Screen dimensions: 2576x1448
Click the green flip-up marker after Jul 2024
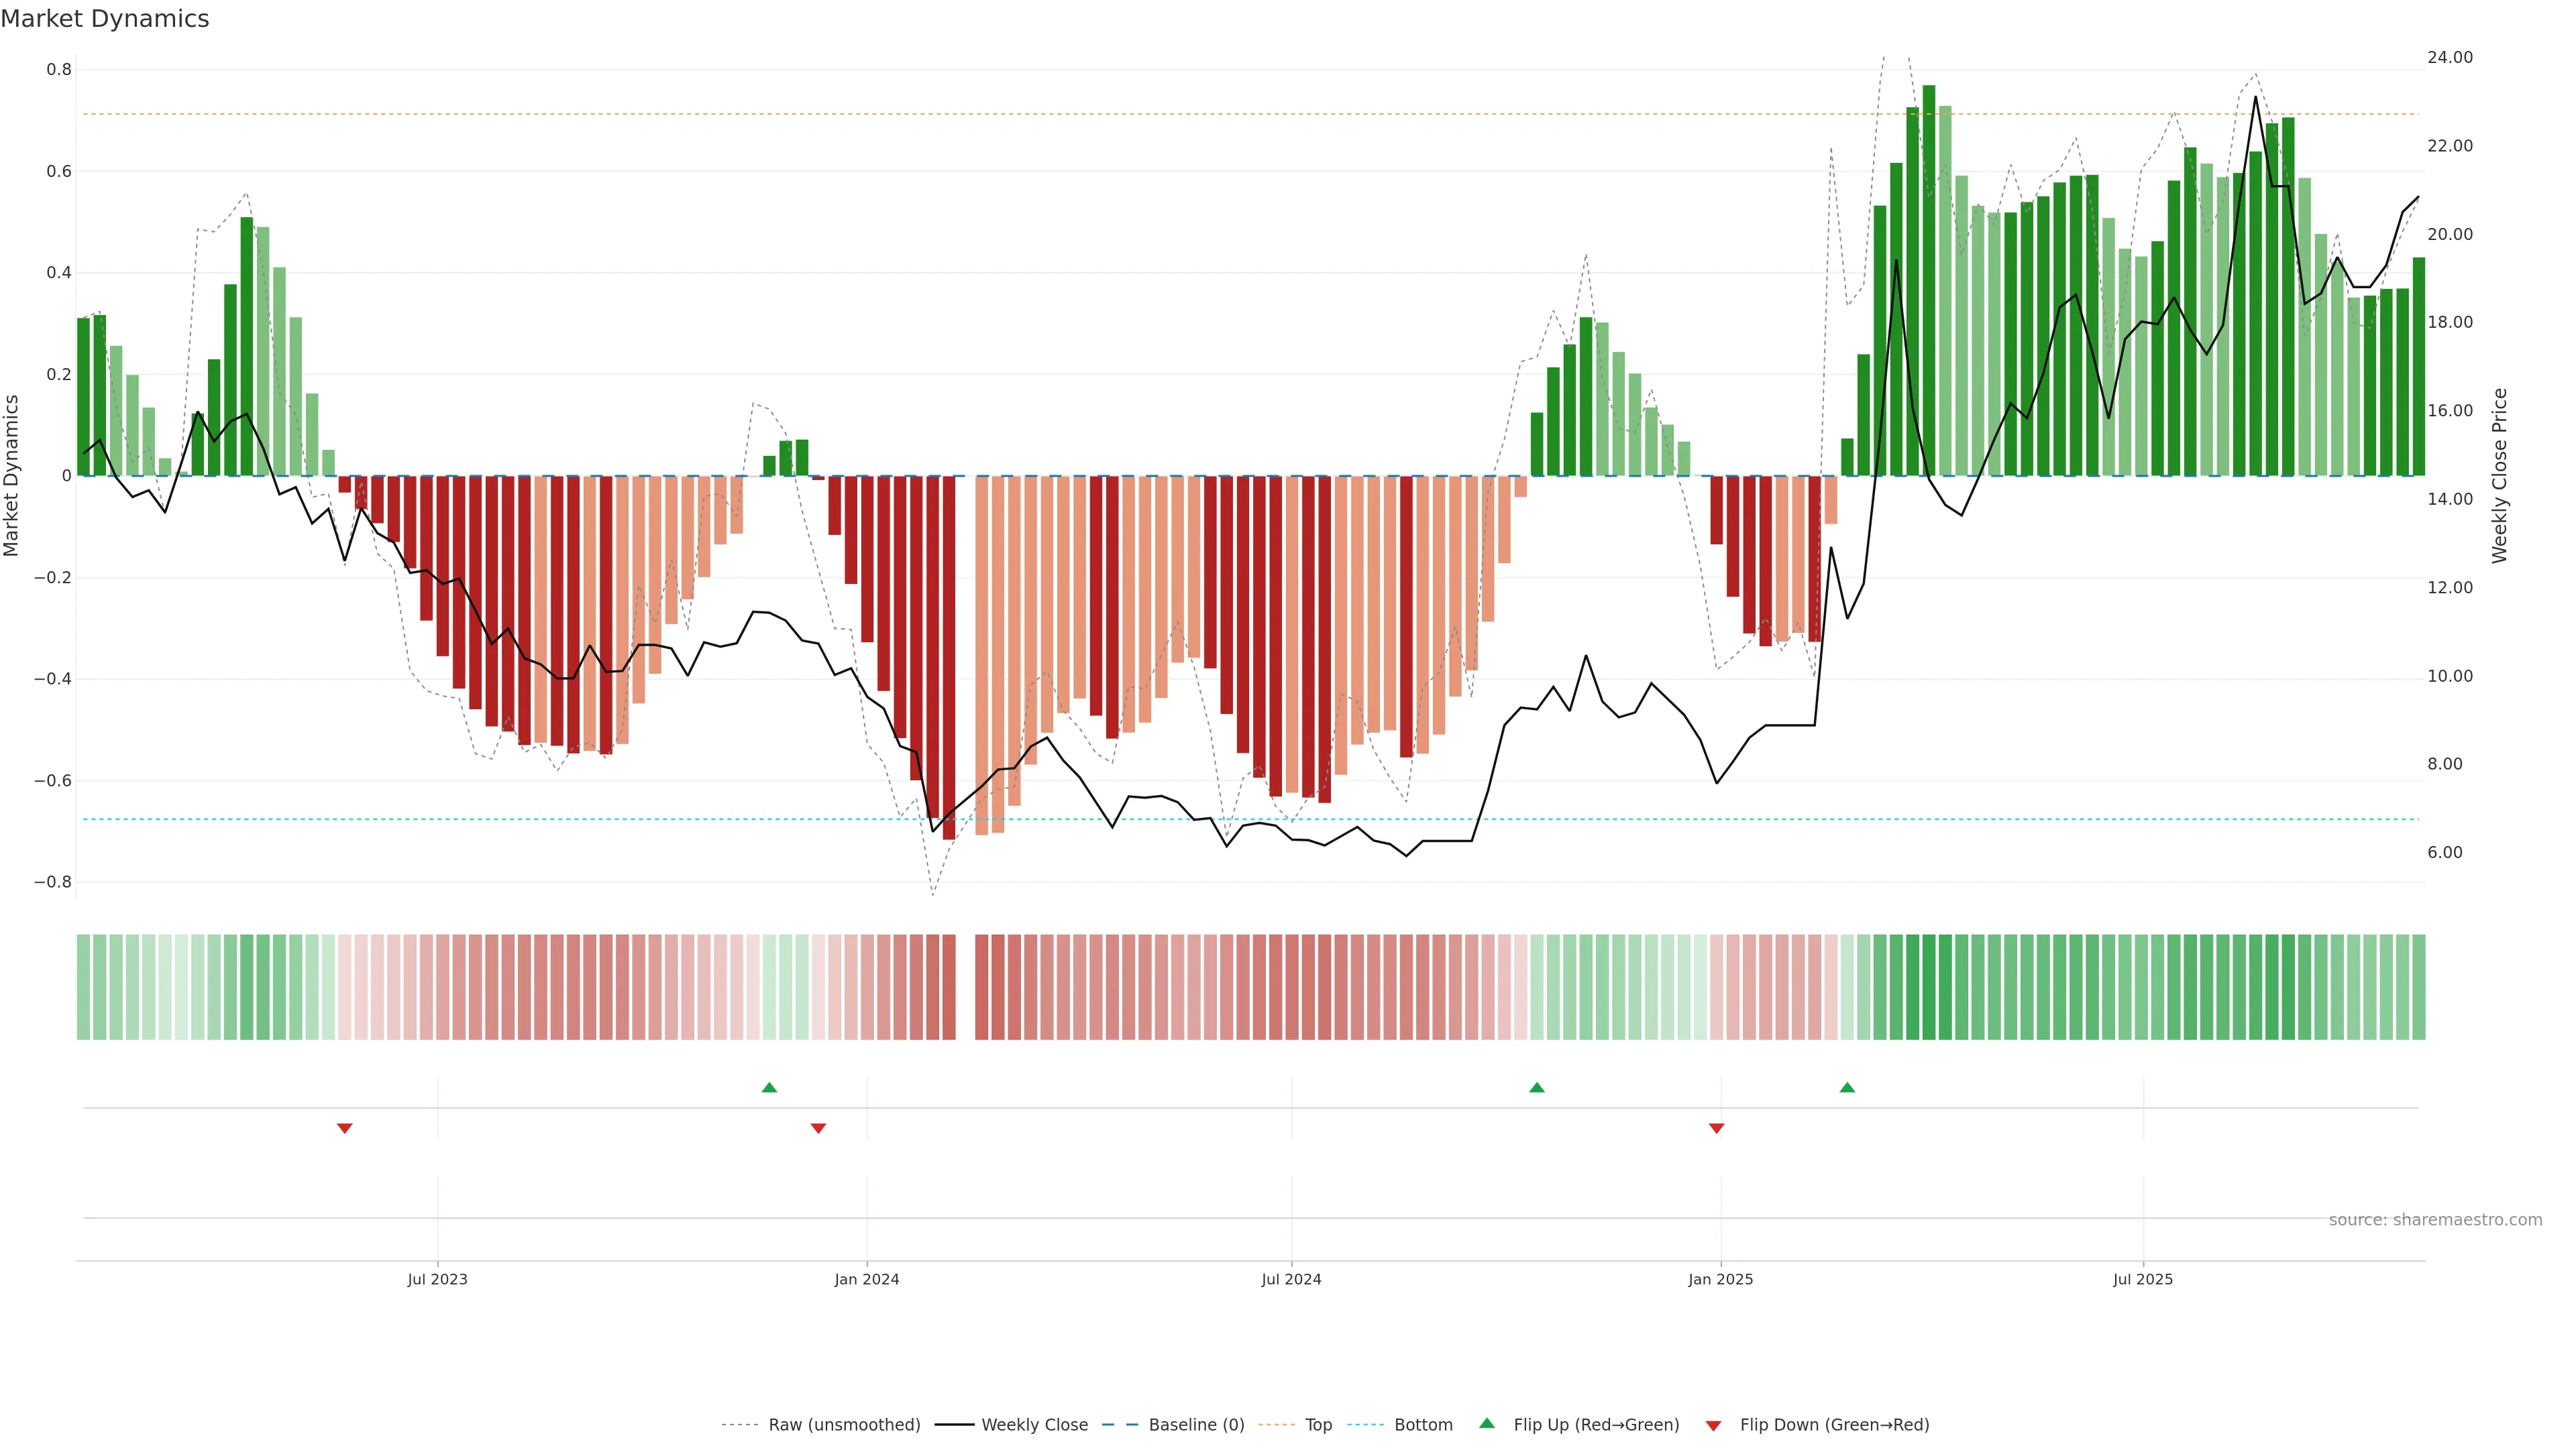[1537, 1087]
